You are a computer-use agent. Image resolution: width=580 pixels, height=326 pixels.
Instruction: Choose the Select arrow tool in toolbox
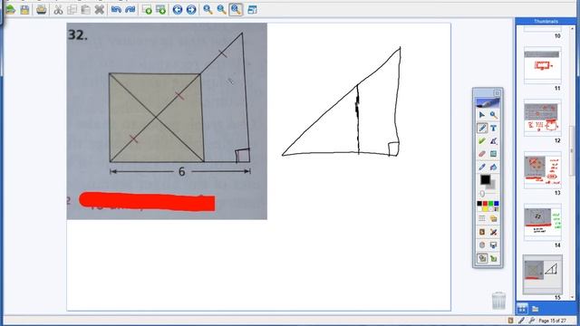pos(481,115)
